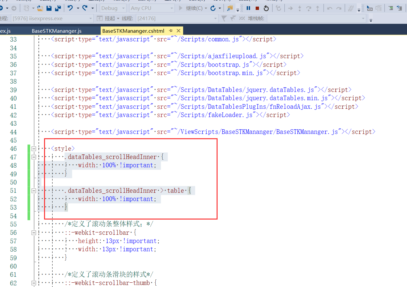This screenshot has height=287, width=407.
Task: Redo the last edit
Action: [x=85, y=8]
